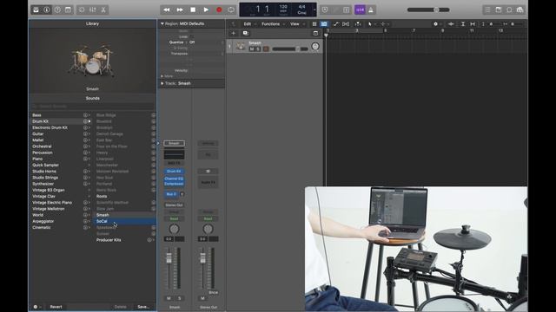Viewport: 556px width, 312px height.
Task: Click the Rewind transport button
Action: [166, 10]
